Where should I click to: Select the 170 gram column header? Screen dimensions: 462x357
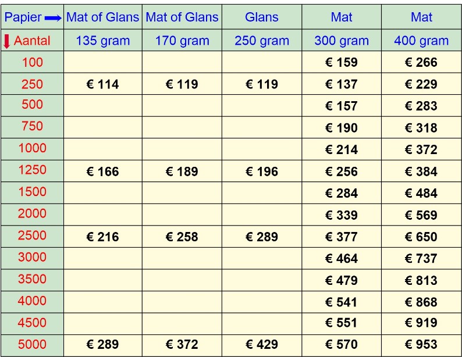click(182, 41)
